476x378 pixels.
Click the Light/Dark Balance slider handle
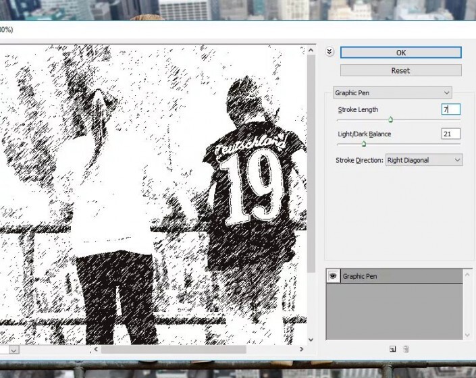click(363, 144)
